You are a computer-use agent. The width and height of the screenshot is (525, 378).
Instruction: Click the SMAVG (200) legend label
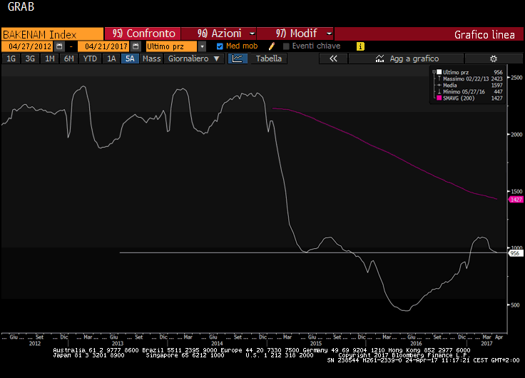[x=459, y=98]
